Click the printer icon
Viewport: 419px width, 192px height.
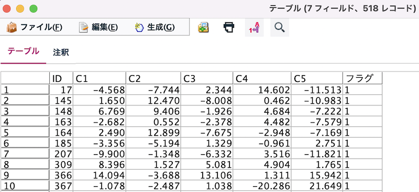229,27
